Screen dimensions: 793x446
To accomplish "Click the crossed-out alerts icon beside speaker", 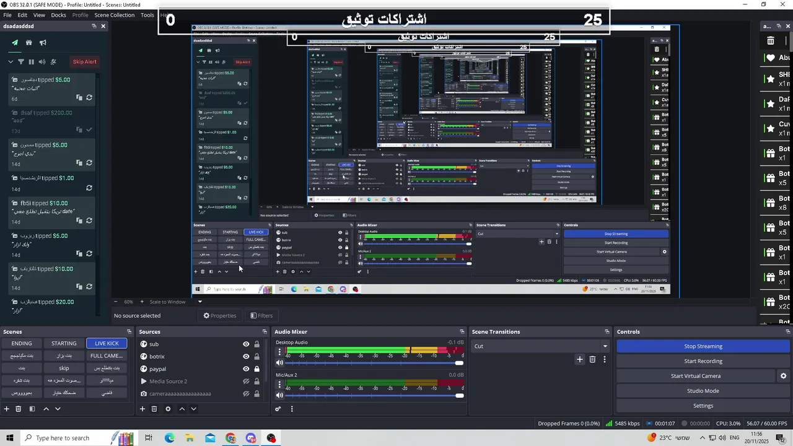I will coord(53,61).
